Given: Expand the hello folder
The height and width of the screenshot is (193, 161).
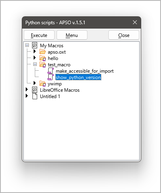Looking at the screenshot, I should 34,58.
